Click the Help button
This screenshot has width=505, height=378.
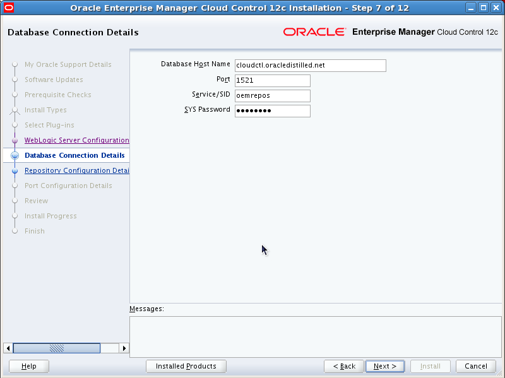tap(29, 366)
